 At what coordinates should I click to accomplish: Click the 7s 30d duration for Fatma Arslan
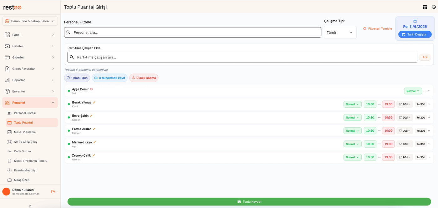(x=421, y=131)
